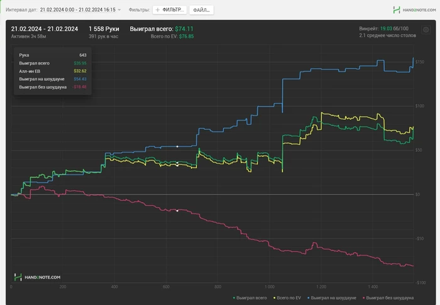The width and height of the screenshot is (440, 305).
Task: Click the Интервал дат label
Action: tap(21, 10)
